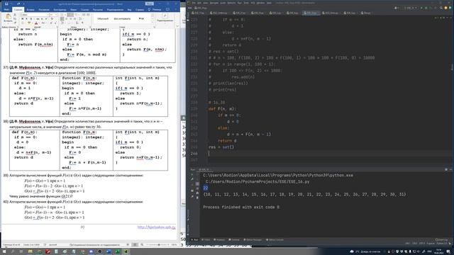Click the bulleted list icon in Word
454x255 pixels.
(x=62, y=14)
